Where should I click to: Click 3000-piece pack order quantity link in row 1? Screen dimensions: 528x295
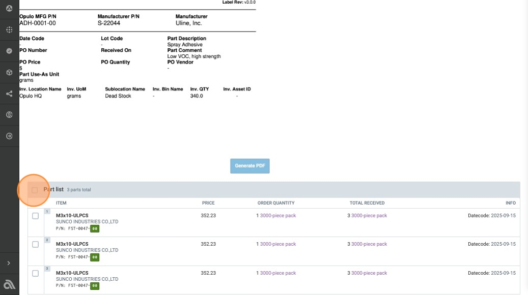(277, 215)
